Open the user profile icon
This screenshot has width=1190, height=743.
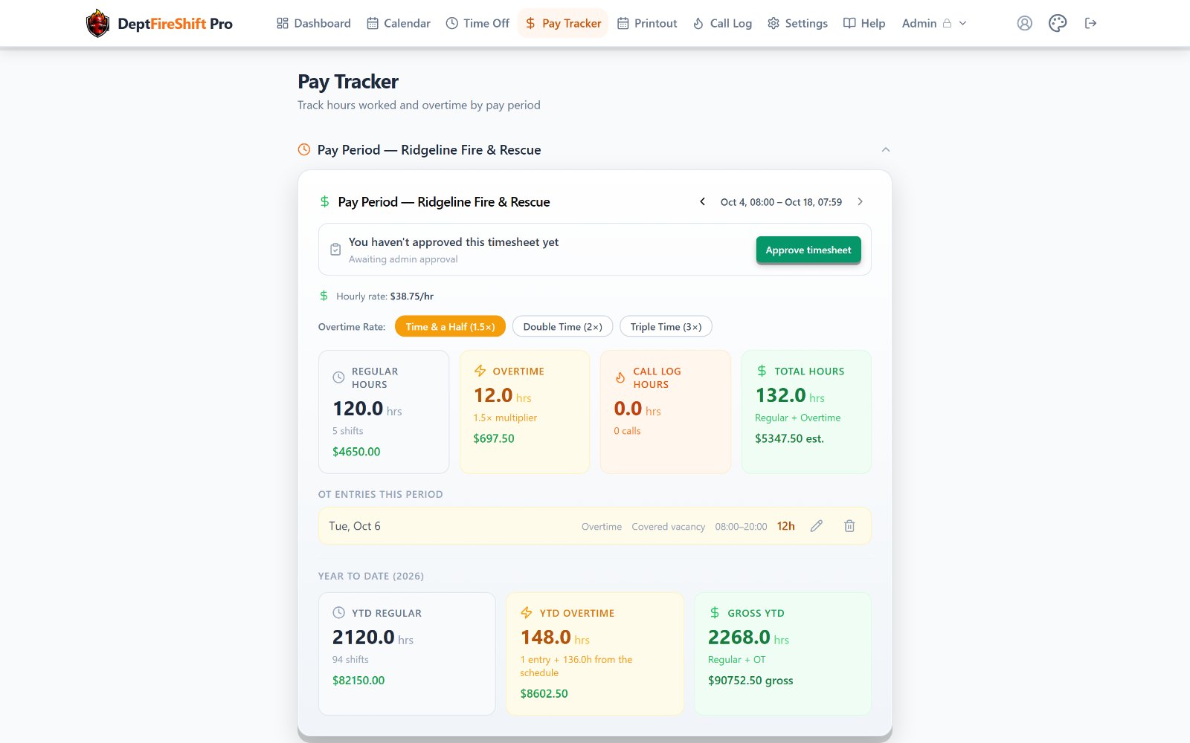coord(1025,23)
